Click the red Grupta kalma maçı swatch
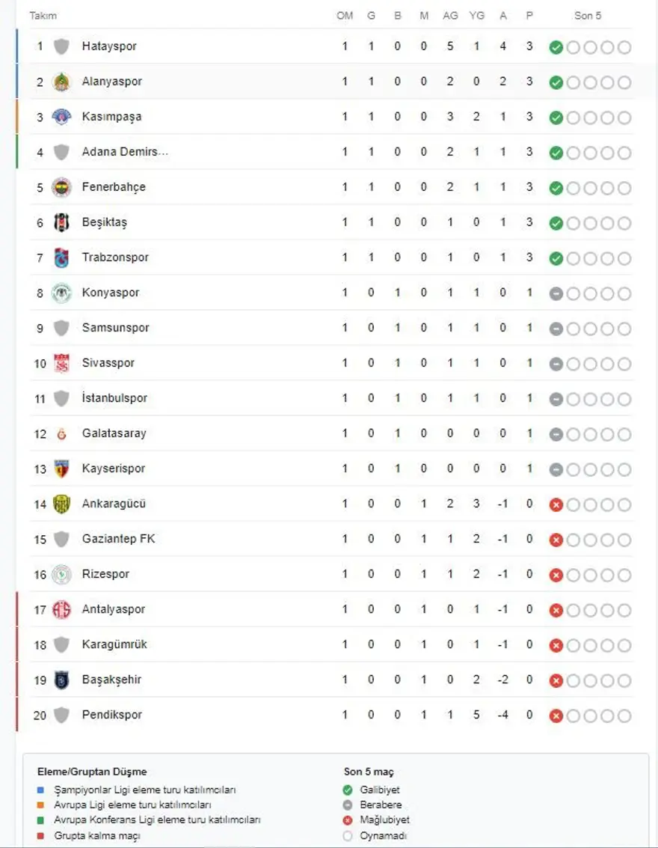The image size is (658, 848). pyautogui.click(x=40, y=835)
